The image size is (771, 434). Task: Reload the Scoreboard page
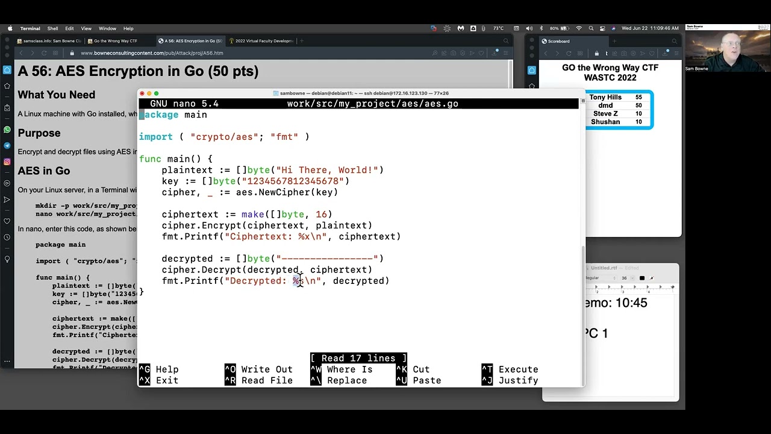(x=569, y=53)
